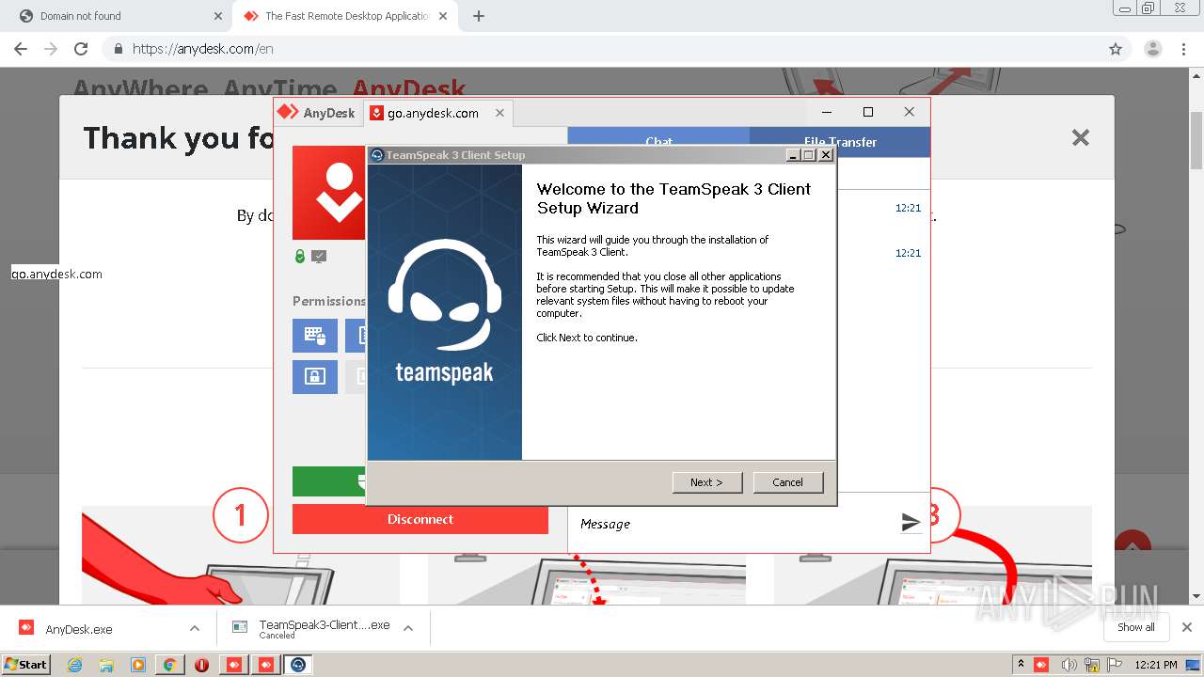Toggle keyboard and mouse permission in AnyDesk

pyautogui.click(x=315, y=336)
